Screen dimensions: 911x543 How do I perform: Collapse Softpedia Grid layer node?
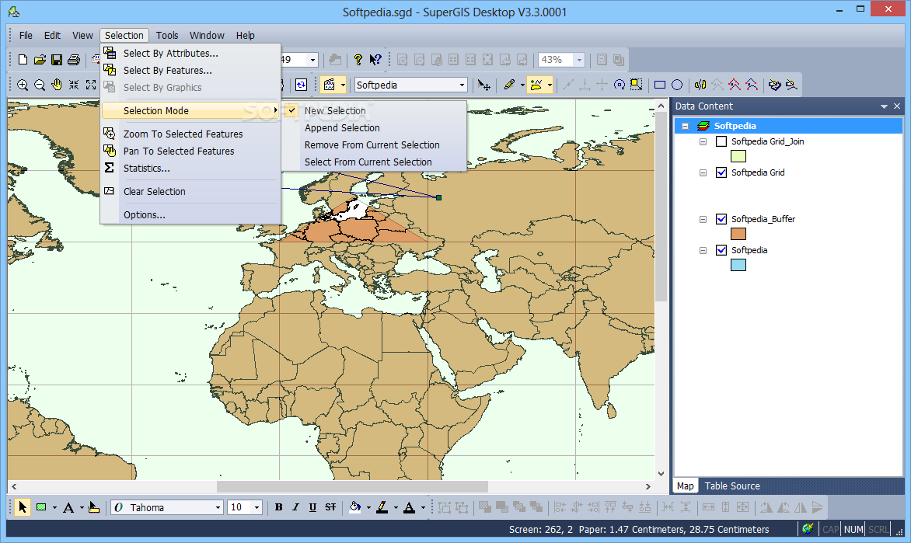[x=703, y=173]
